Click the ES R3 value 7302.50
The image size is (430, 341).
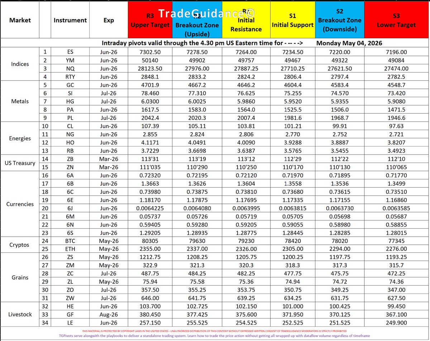point(151,52)
